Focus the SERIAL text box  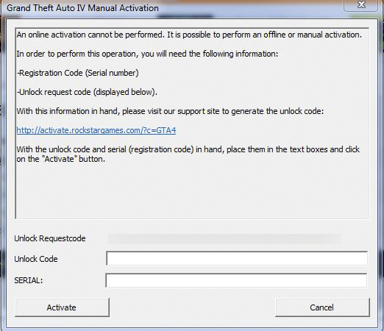coord(236,280)
